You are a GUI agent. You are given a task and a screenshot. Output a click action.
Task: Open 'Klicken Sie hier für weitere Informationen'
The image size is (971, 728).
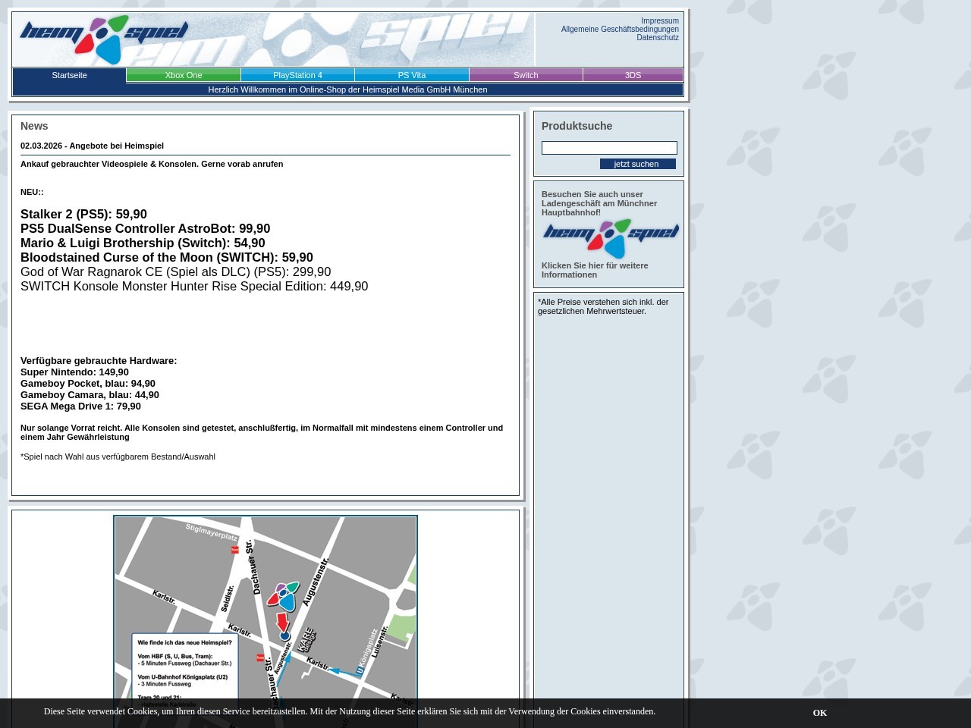595,270
